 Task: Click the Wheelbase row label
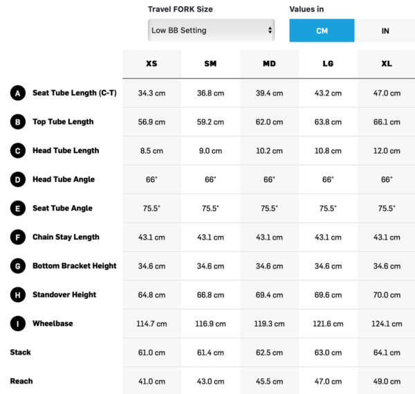(x=53, y=323)
